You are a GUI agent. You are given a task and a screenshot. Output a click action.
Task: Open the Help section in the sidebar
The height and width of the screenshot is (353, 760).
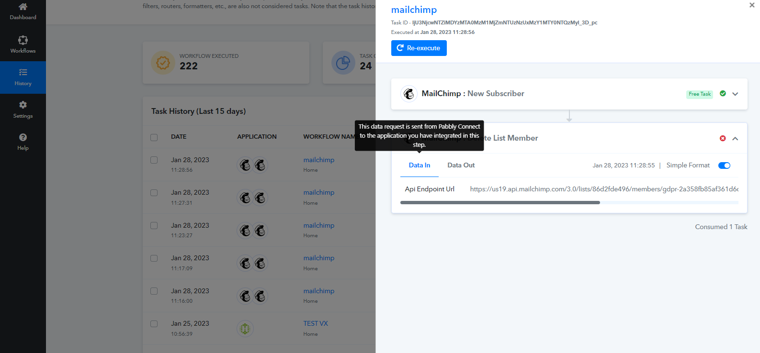pyautogui.click(x=23, y=142)
